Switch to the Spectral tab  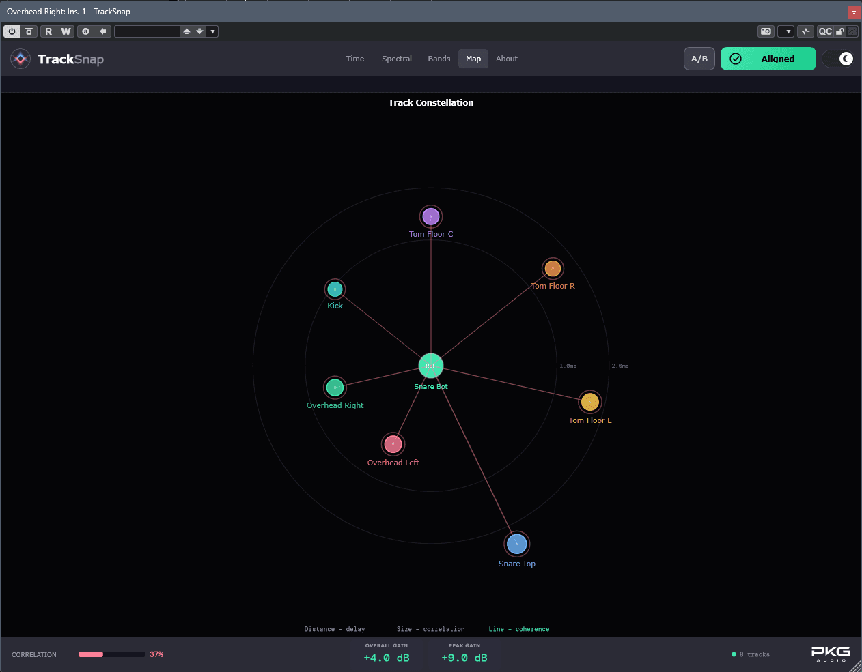pyautogui.click(x=397, y=59)
